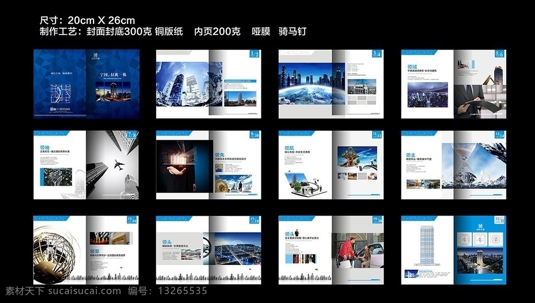Click the red-jacket doorman photo on page 20
The width and height of the screenshot is (535, 303).
coord(357,250)
